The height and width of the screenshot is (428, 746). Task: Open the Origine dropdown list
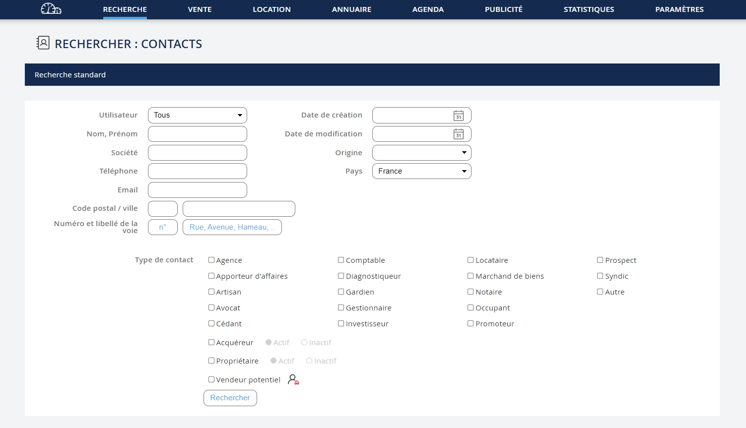pos(421,153)
